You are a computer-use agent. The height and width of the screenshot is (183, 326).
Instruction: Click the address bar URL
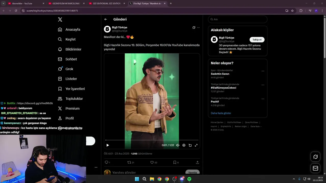click(52, 11)
